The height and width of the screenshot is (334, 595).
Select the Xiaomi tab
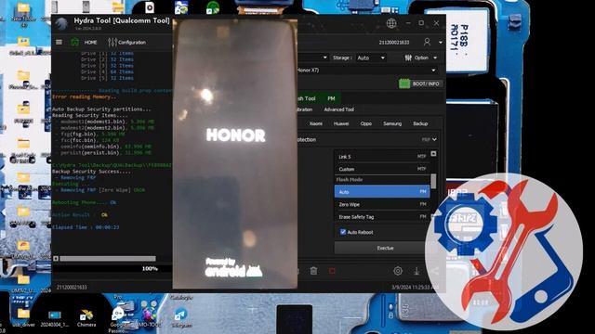[x=316, y=123]
